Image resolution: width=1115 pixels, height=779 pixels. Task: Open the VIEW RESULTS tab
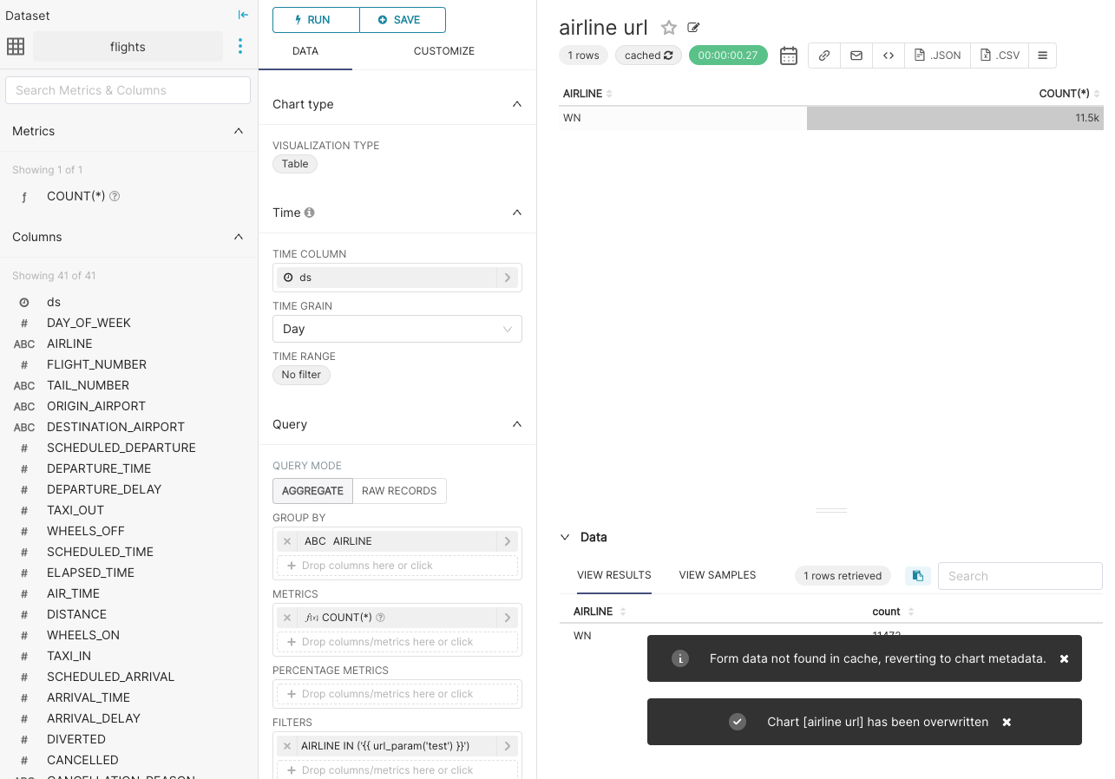[614, 575]
